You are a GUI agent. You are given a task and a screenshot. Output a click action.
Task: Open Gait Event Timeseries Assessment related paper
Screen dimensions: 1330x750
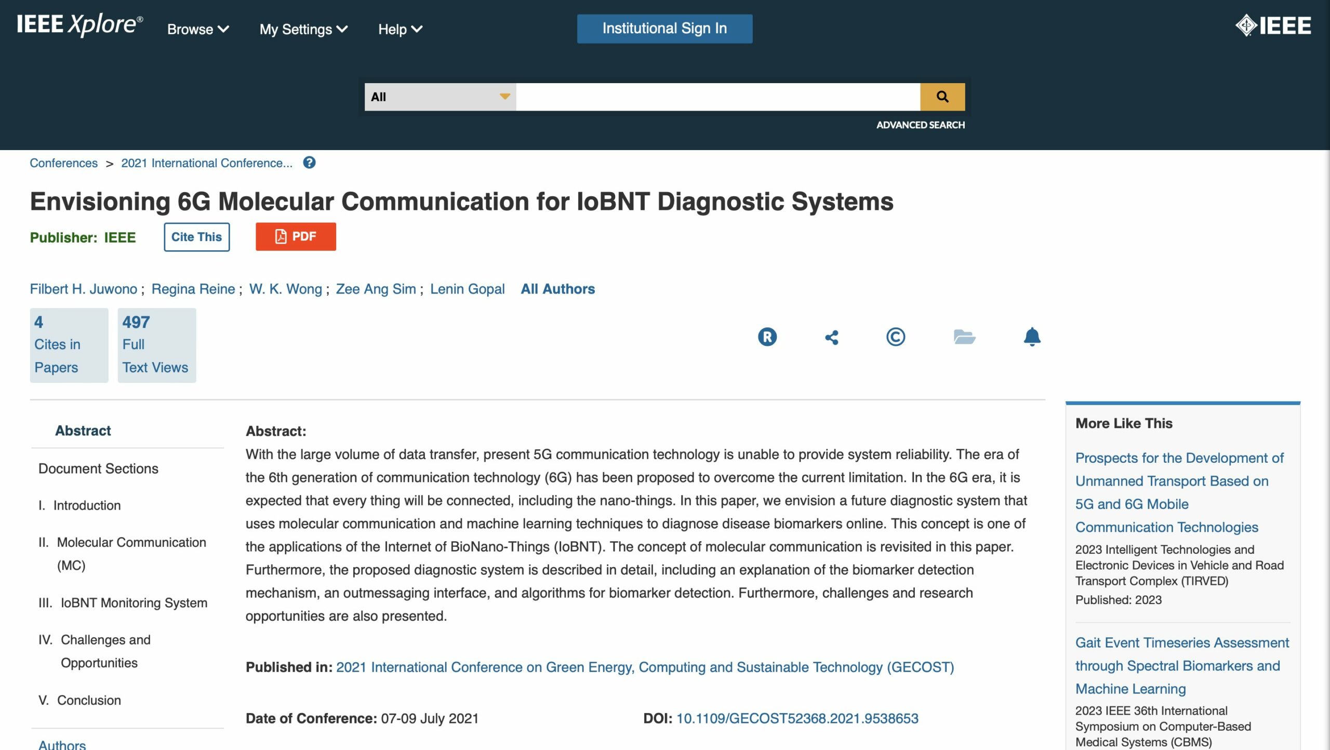pyautogui.click(x=1182, y=666)
